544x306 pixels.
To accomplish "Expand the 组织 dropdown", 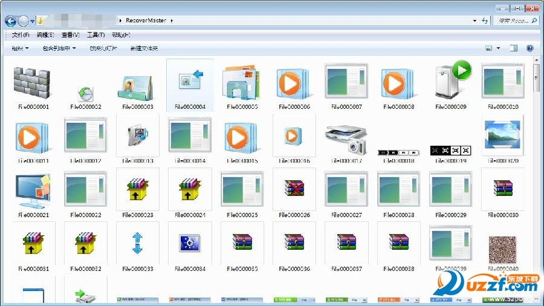I will [x=20, y=48].
